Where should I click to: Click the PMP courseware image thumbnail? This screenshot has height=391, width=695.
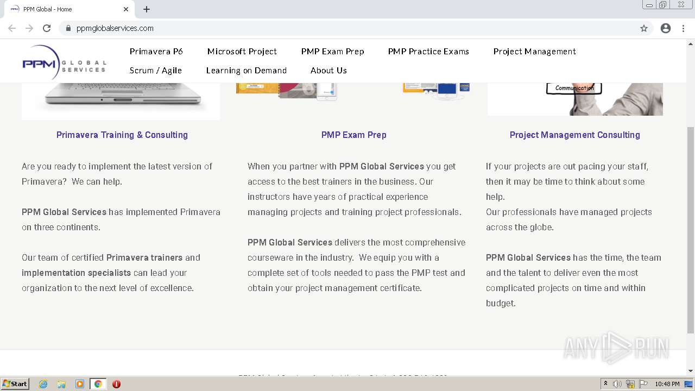[x=353, y=91]
